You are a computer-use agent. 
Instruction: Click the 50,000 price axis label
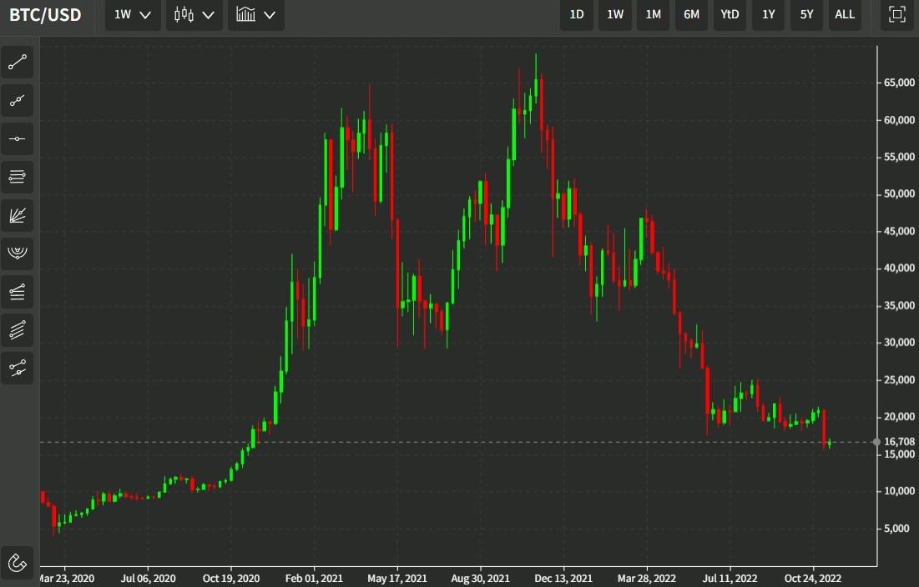click(899, 193)
